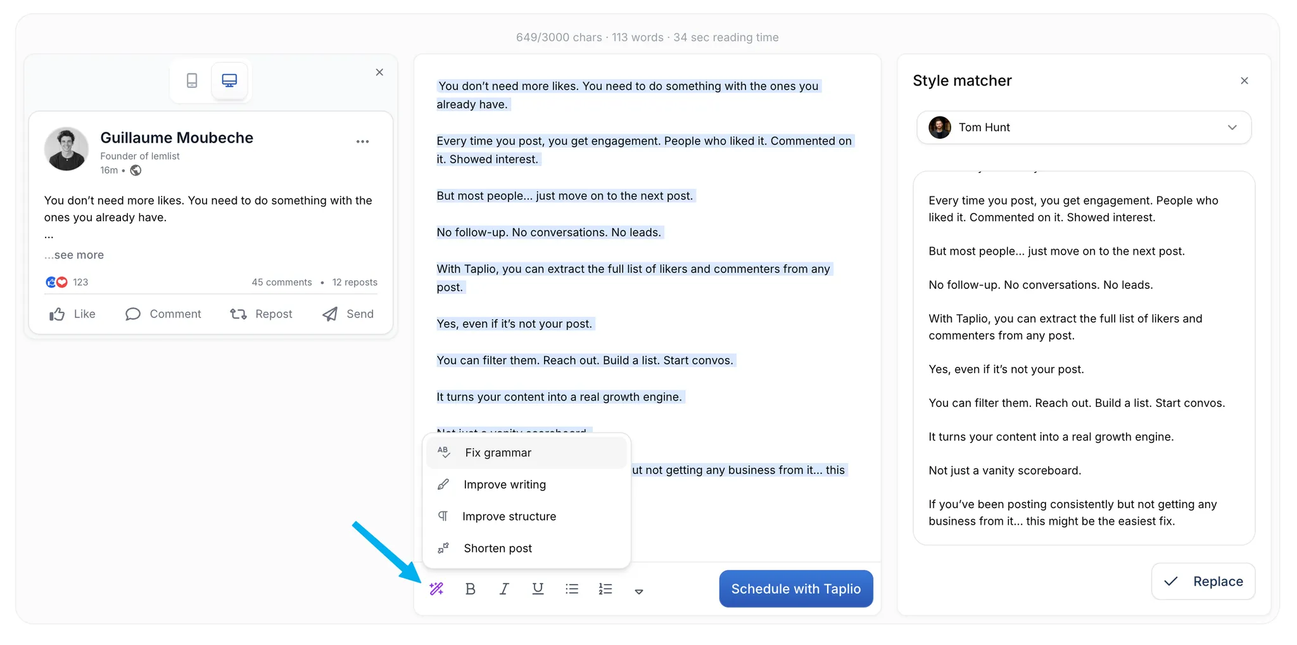Image resolution: width=1297 pixels, height=645 pixels.
Task: Click the character count status line
Action: (x=647, y=37)
